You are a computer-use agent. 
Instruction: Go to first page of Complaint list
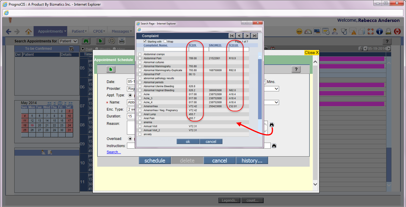(232, 36)
